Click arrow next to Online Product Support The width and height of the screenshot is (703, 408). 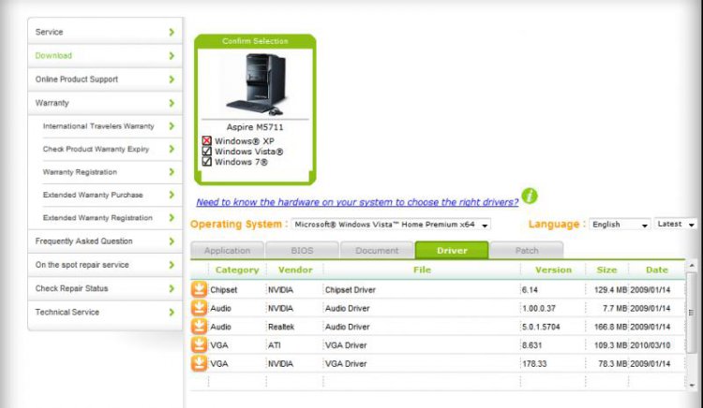click(172, 80)
